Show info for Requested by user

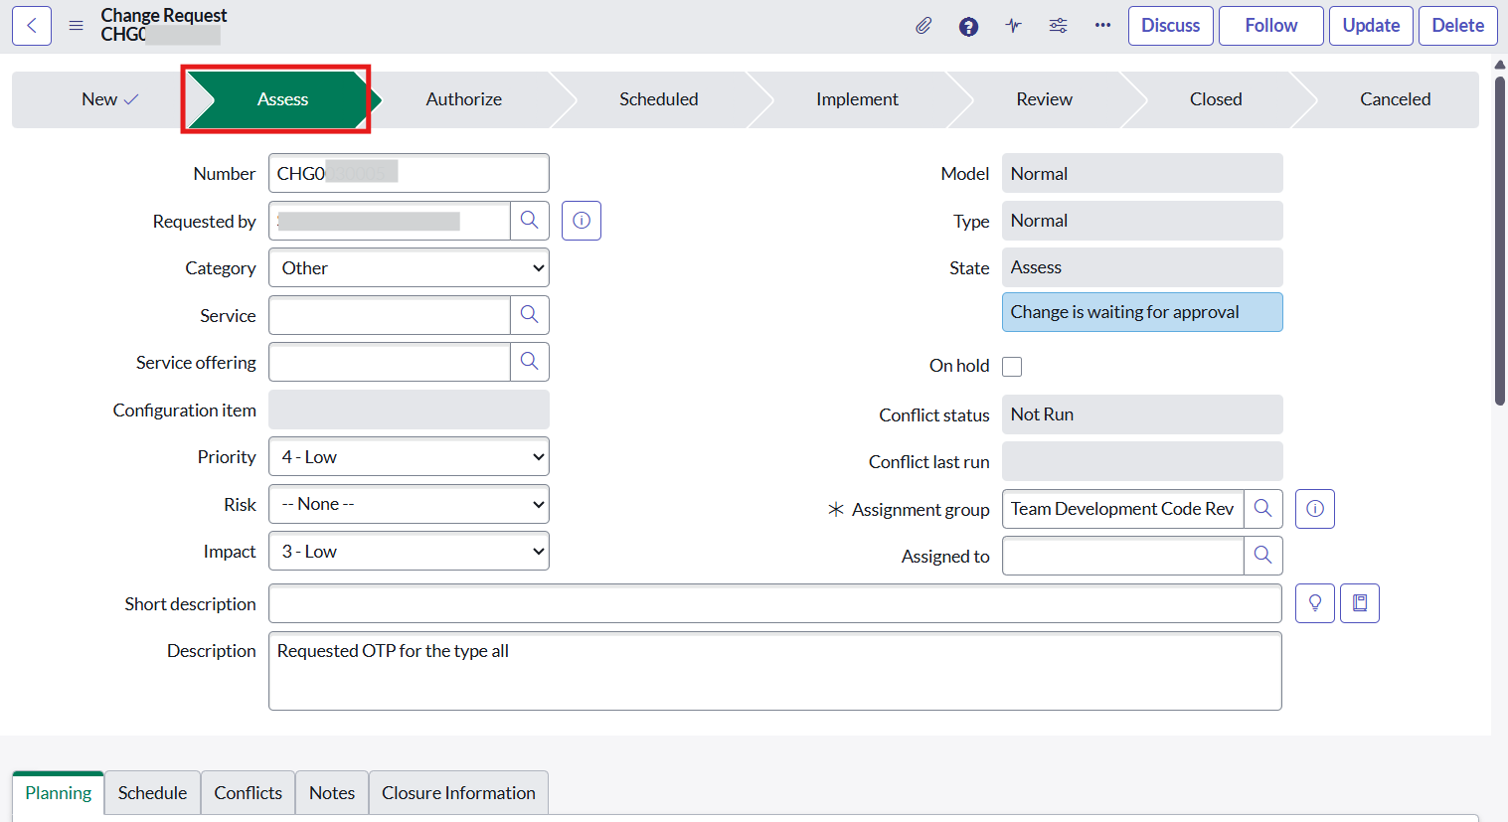(582, 221)
